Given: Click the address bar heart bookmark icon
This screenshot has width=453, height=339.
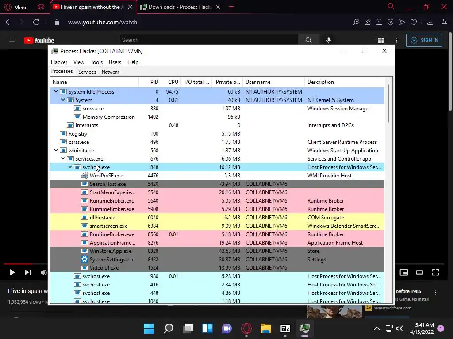Looking at the screenshot, I should [x=414, y=22].
